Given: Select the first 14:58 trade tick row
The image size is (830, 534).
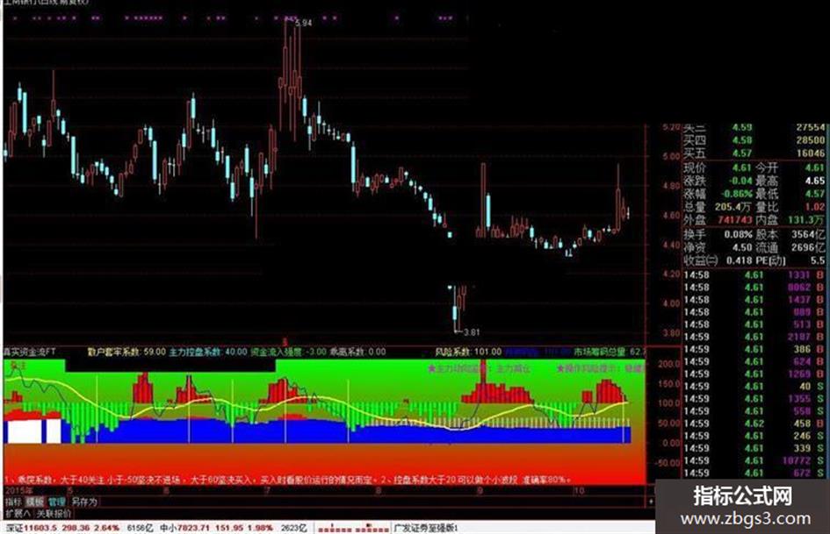Looking at the screenshot, I should tap(754, 275).
